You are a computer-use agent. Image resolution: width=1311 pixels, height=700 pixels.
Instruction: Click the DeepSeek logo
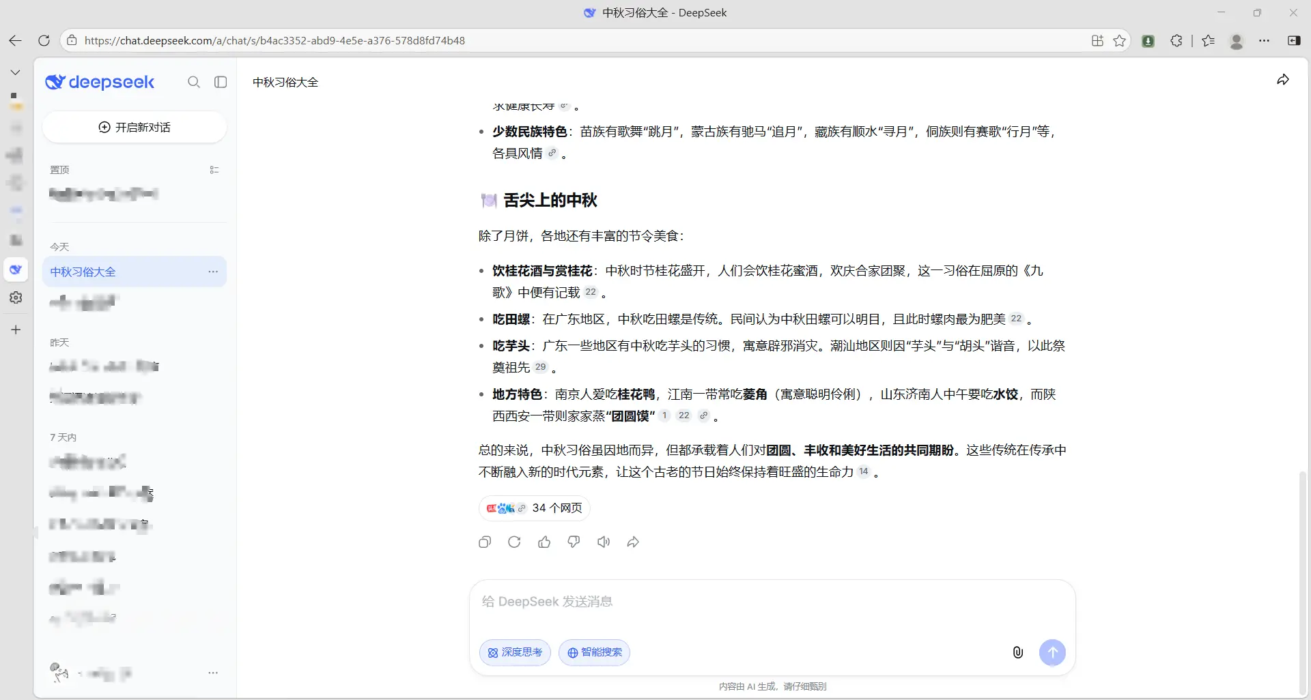pos(100,82)
